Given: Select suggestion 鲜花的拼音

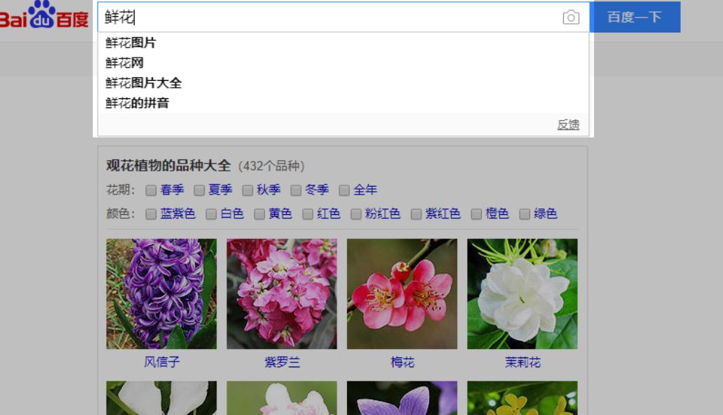Looking at the screenshot, I should click(137, 103).
